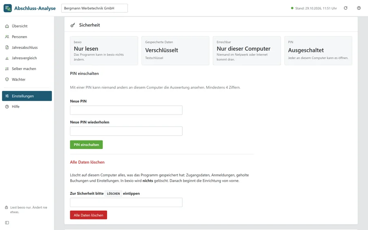Screen dimensions: 368x230
Task: Collapse the sidebar with the panel icon
Action: tap(7, 223)
